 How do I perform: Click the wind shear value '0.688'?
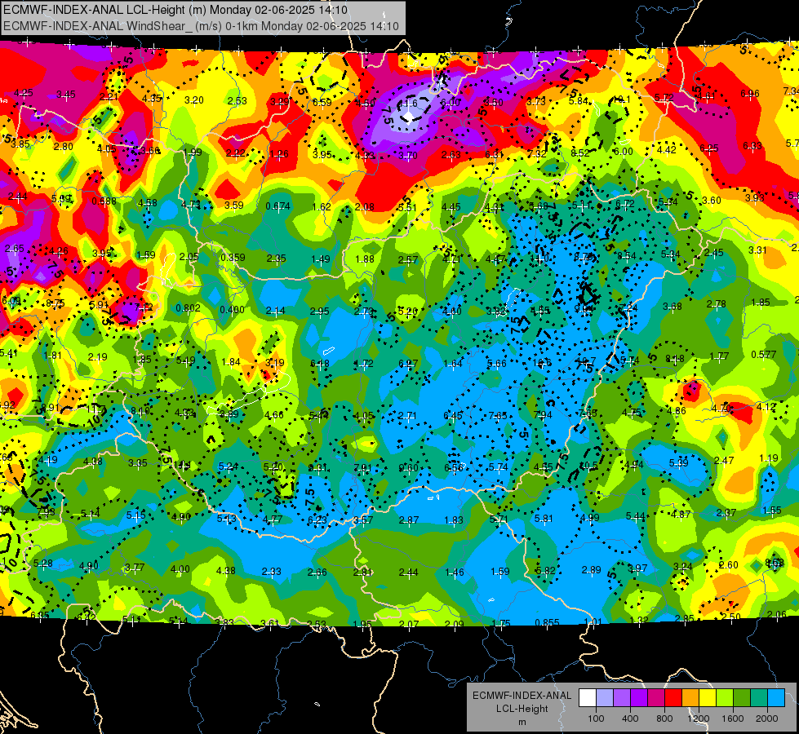pos(104,201)
